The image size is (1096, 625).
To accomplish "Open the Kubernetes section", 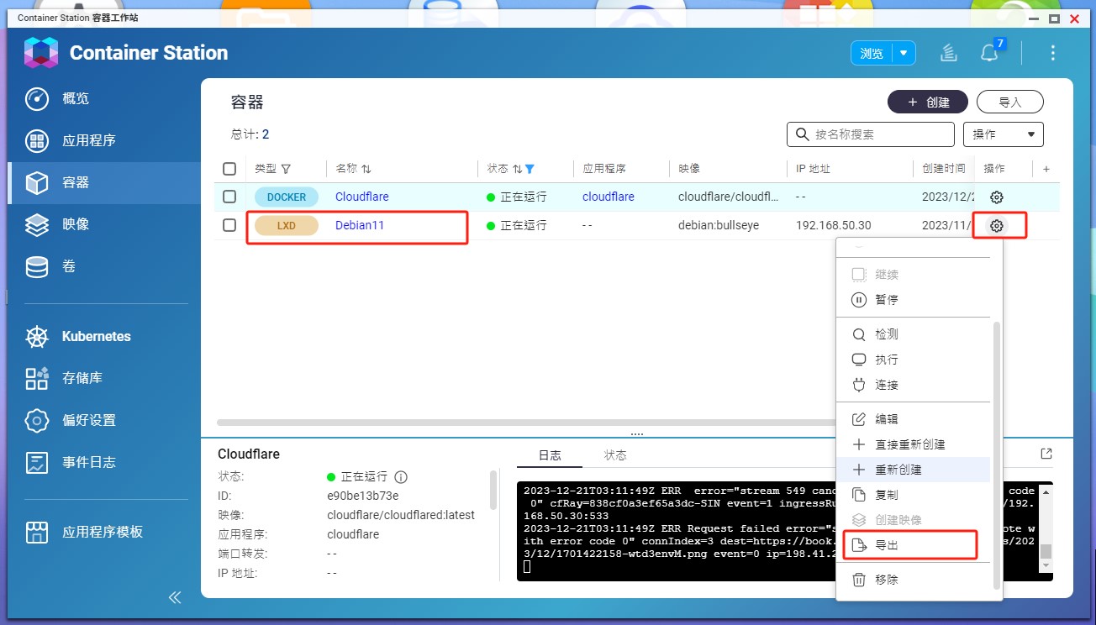I will pos(96,336).
